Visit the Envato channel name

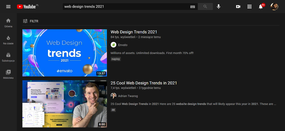point(123,45)
